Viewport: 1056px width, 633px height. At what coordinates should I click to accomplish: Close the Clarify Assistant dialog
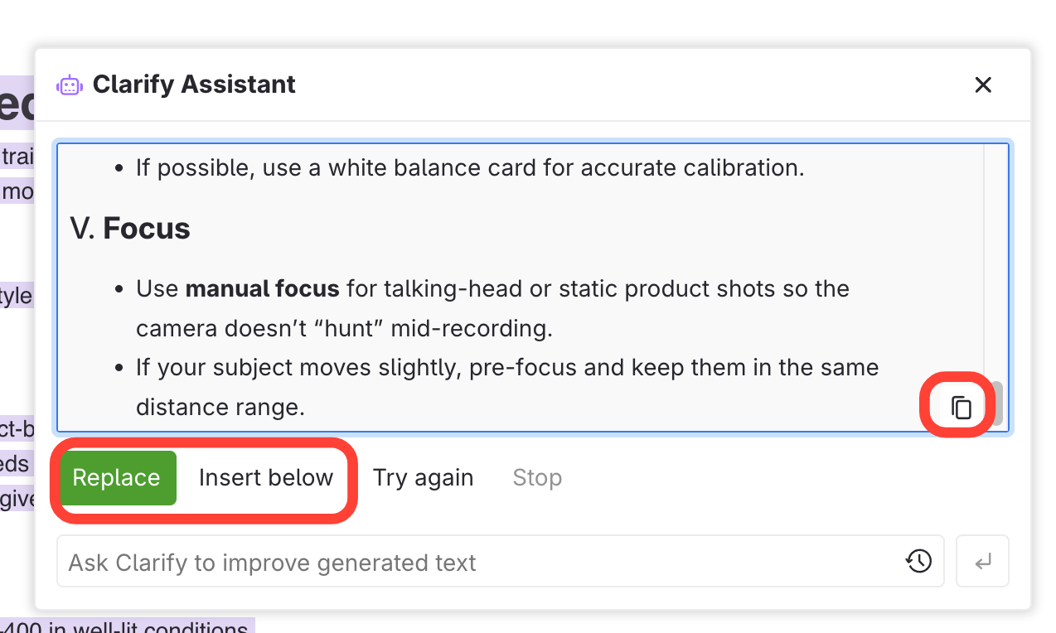tap(983, 85)
